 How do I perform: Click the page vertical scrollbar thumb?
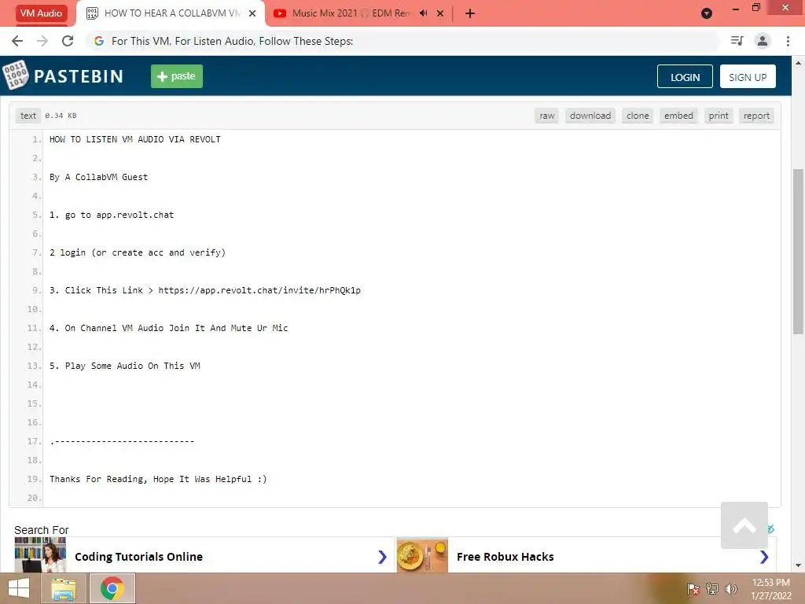point(798,252)
